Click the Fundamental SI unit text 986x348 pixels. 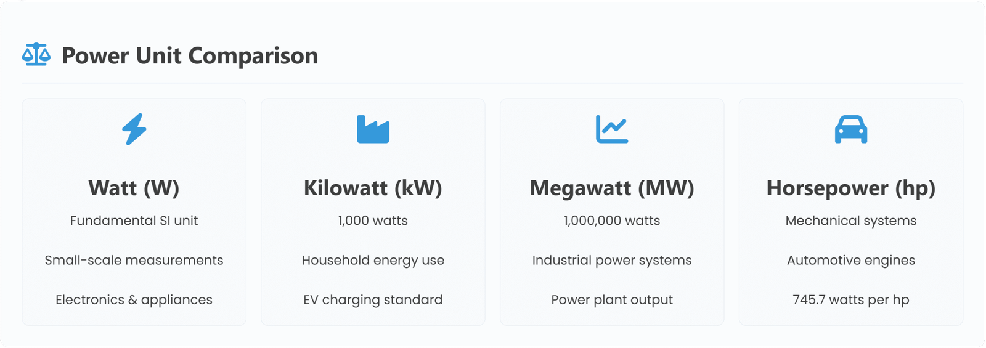click(x=134, y=221)
